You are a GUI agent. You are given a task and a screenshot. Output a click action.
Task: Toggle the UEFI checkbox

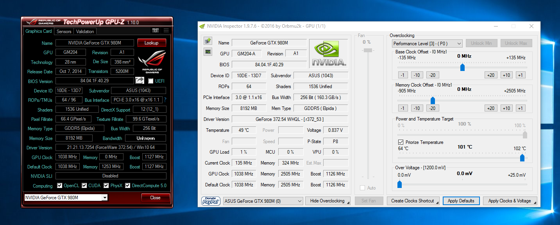[151, 81]
